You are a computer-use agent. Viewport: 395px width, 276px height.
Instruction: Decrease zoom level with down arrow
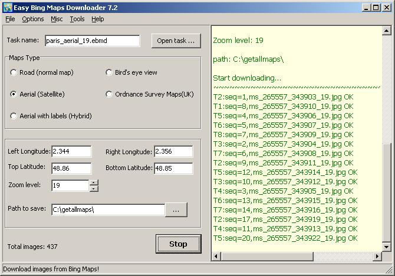point(94,189)
